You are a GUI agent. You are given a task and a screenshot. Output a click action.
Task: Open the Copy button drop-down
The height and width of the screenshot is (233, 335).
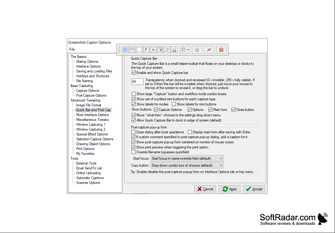tap(187, 165)
